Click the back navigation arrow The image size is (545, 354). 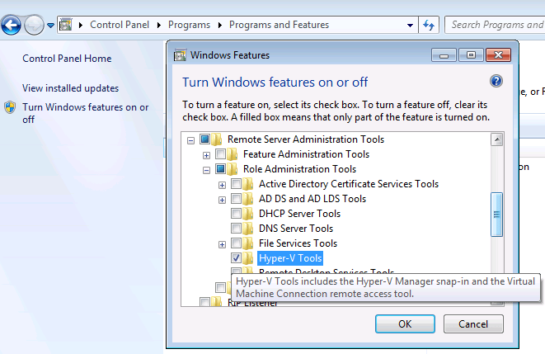point(11,25)
